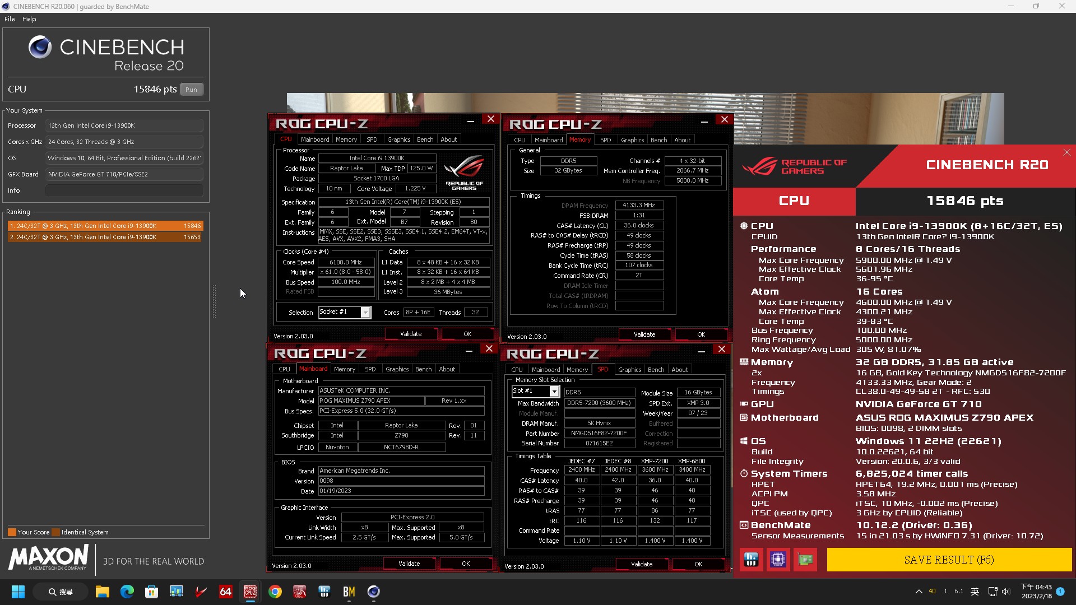Click Validate in Memory CPU-Z window
Image resolution: width=1076 pixels, height=605 pixels.
[644, 334]
